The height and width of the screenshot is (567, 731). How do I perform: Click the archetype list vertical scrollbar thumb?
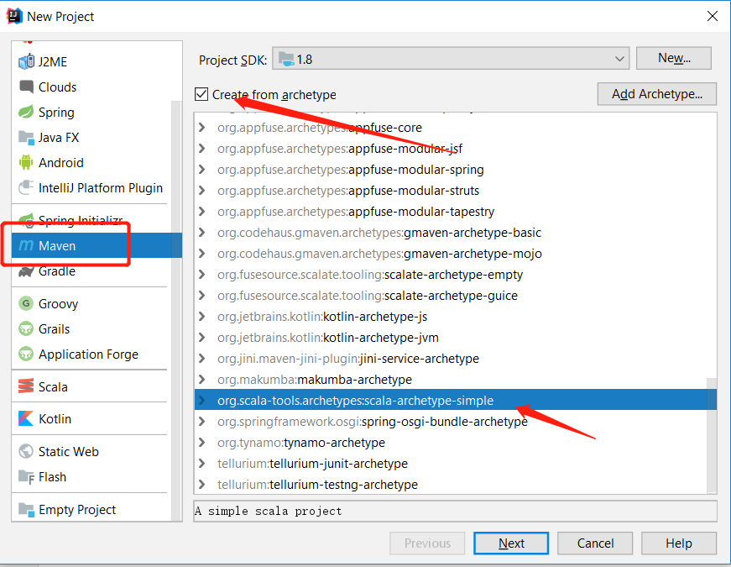[712, 434]
